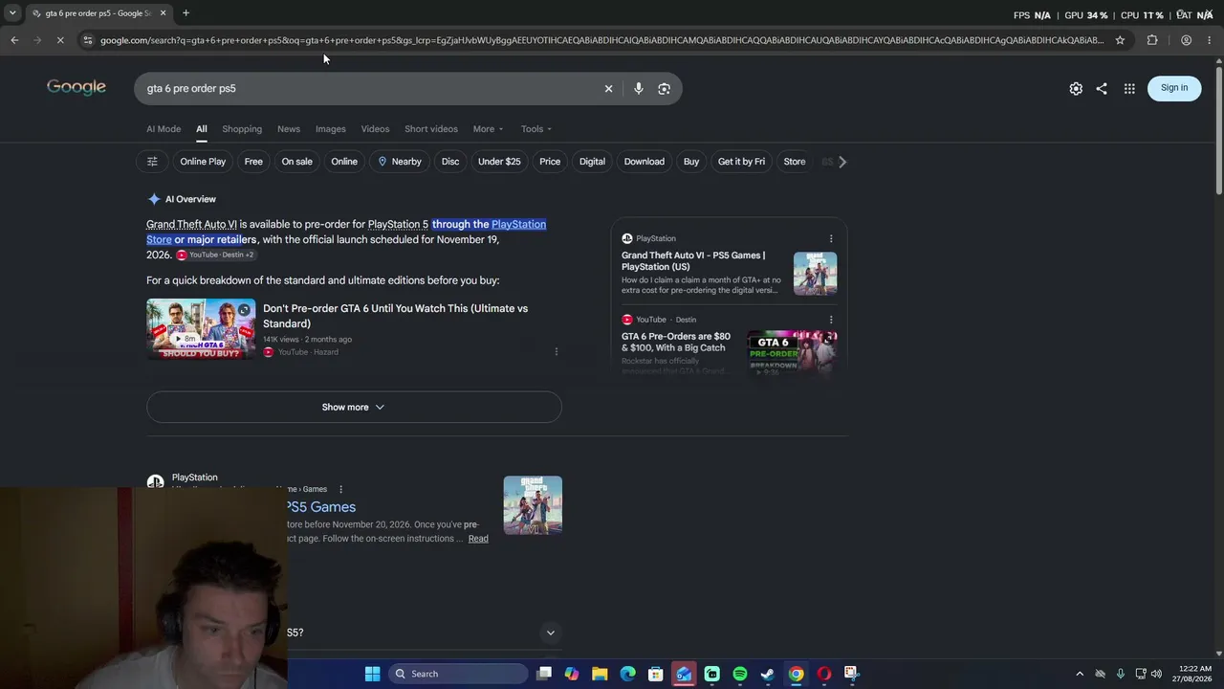Toggle the Nearby filter chip
This screenshot has height=689, width=1224.
click(400, 162)
